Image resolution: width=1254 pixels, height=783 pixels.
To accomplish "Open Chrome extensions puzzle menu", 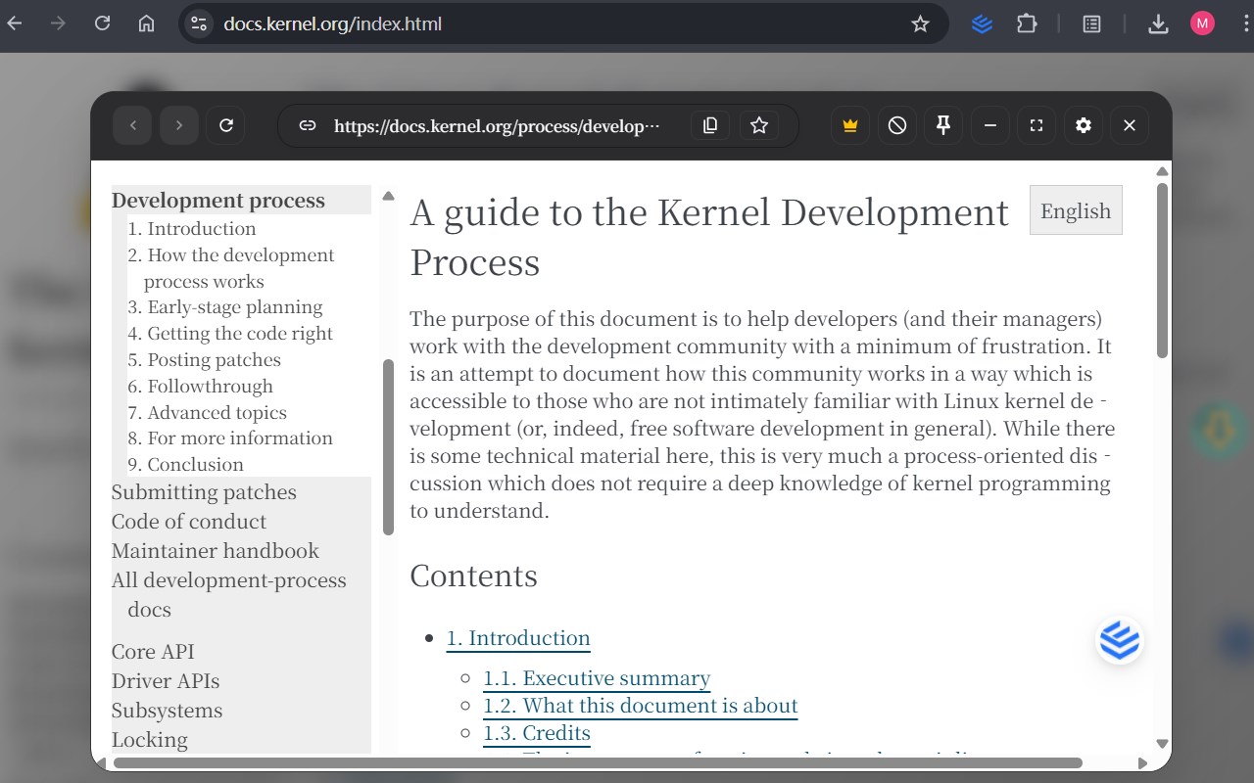I will (1027, 23).
